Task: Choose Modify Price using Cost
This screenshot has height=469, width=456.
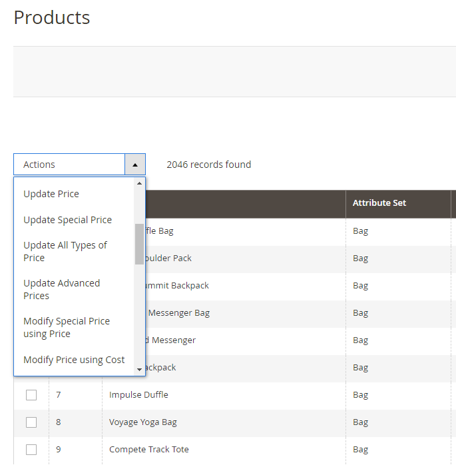Action: tap(74, 360)
